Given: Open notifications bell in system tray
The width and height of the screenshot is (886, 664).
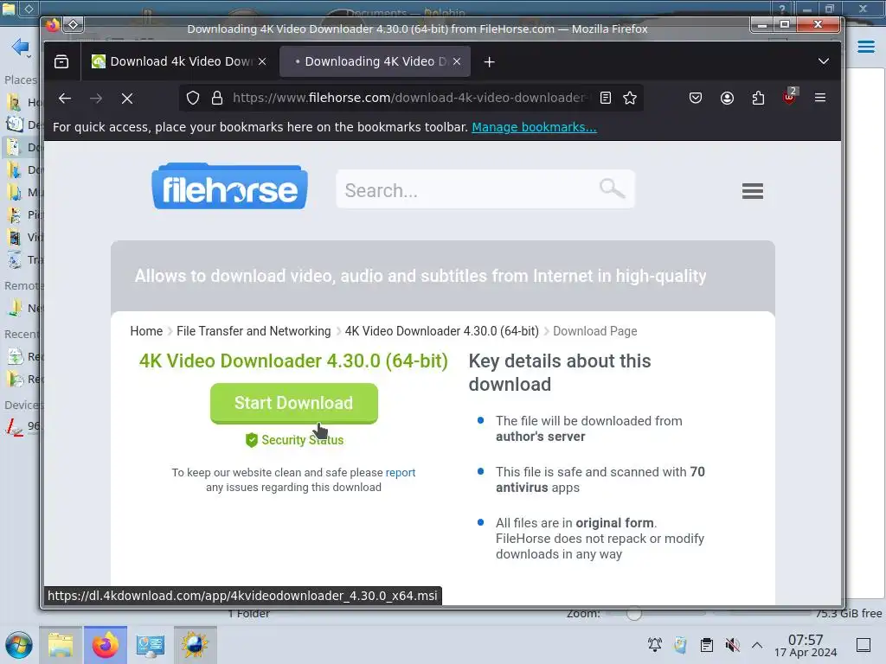Looking at the screenshot, I should [655, 644].
